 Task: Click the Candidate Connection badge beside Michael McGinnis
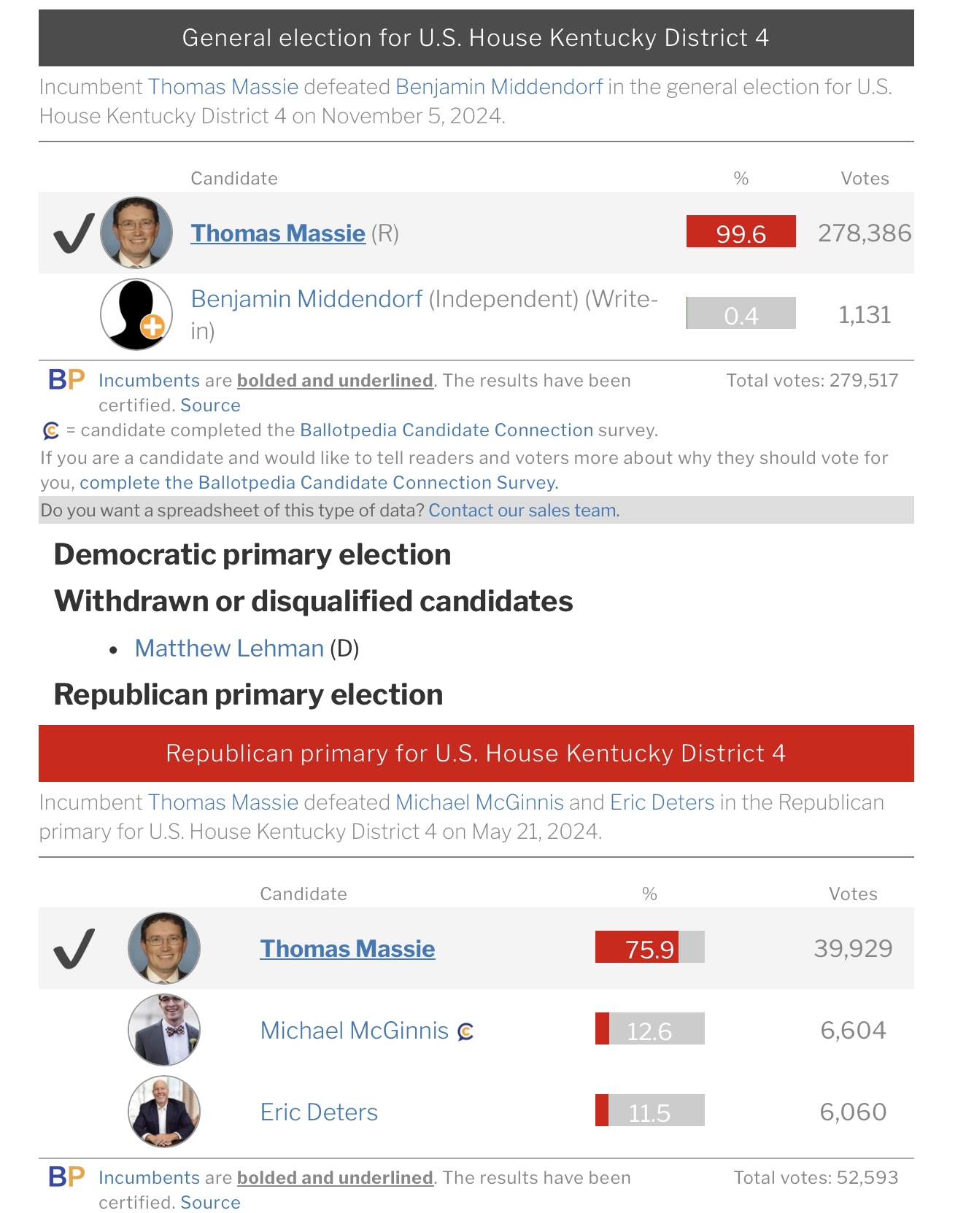(x=465, y=1031)
